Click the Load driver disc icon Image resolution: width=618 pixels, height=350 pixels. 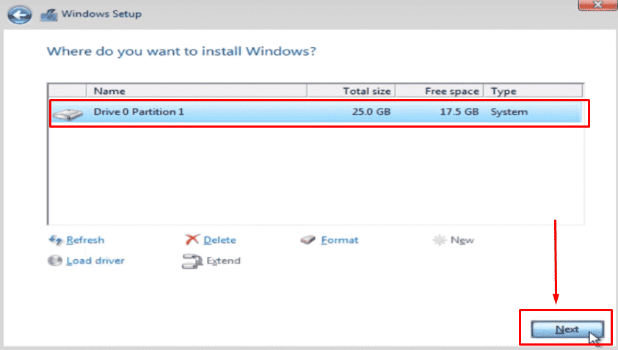click(55, 260)
